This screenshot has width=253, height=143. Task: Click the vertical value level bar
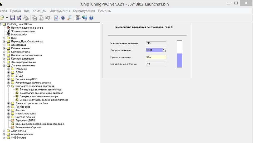[179, 54]
